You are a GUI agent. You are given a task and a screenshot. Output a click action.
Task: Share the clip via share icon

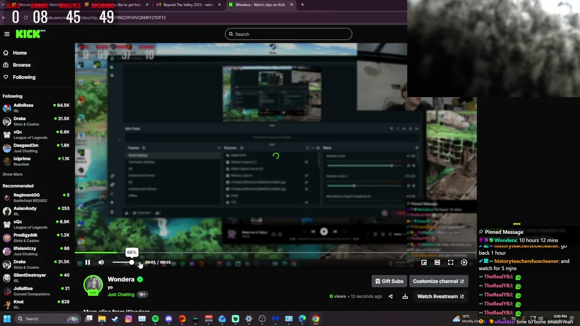(x=391, y=297)
